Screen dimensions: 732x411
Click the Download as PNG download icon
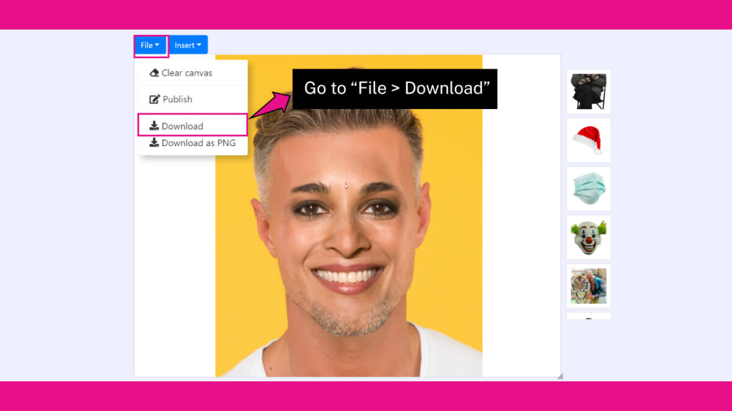point(154,143)
